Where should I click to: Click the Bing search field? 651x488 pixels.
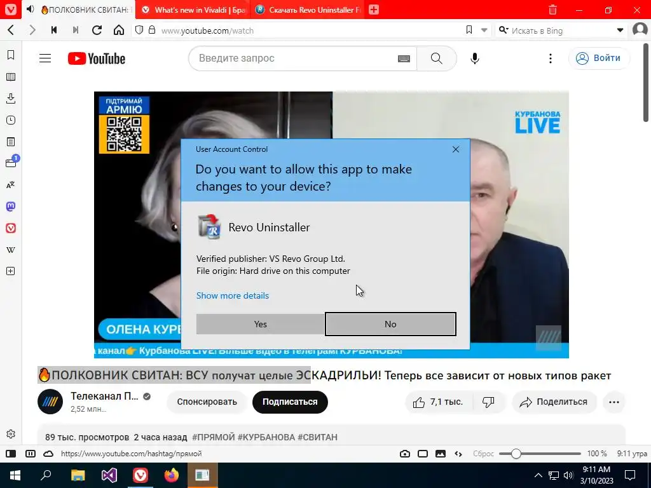point(561,30)
